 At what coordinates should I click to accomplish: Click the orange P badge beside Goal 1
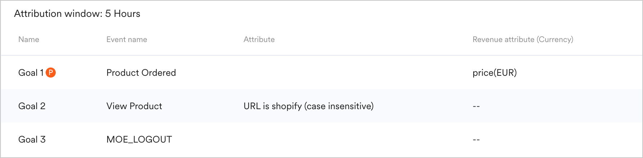(x=51, y=73)
